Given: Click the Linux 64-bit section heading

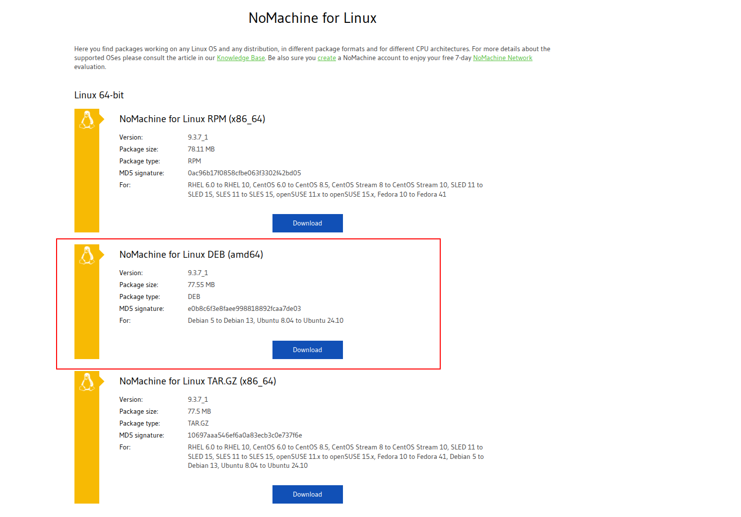Looking at the screenshot, I should [99, 95].
